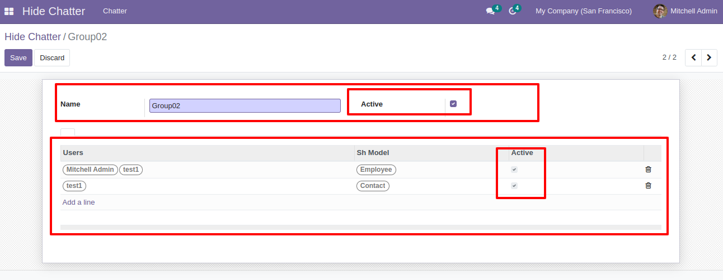Click the Group02 breadcrumb text

click(x=87, y=37)
